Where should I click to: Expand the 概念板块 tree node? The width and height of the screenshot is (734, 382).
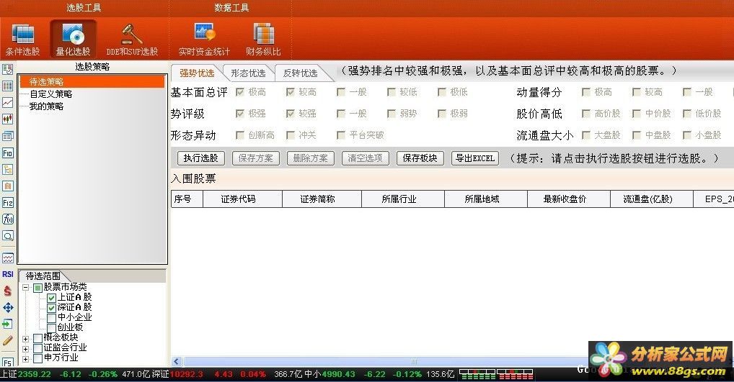[x=26, y=339]
